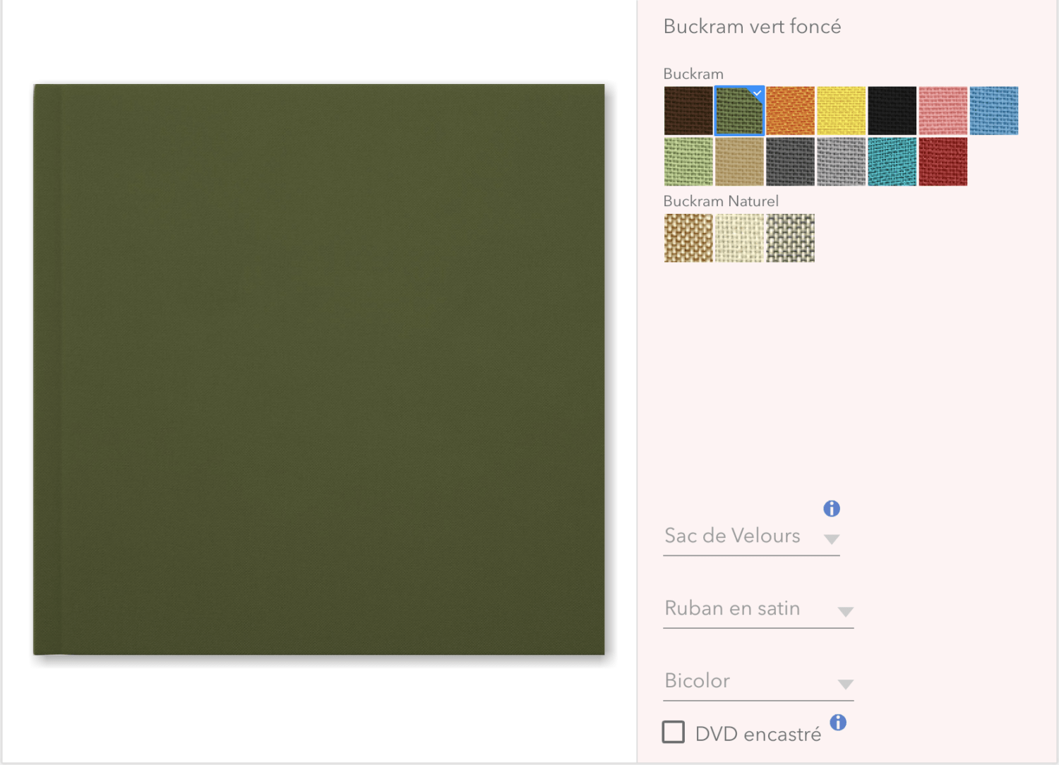Click the Buckram Naturel section label
Screen dimensions: 1059x765
coord(721,201)
